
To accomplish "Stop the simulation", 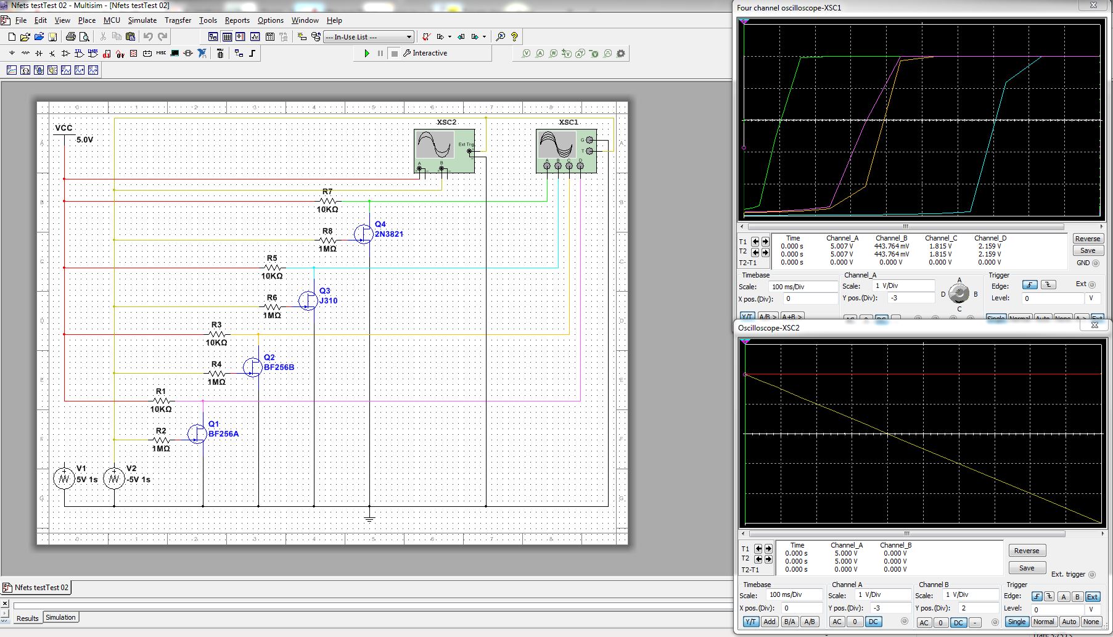I will tap(395, 54).
